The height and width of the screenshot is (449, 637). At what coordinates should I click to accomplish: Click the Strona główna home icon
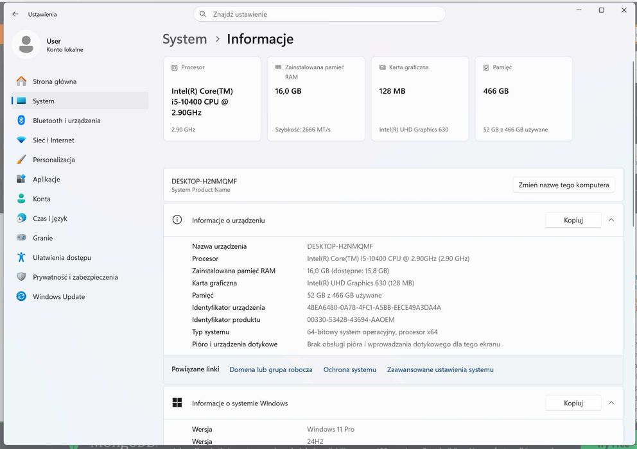click(21, 81)
